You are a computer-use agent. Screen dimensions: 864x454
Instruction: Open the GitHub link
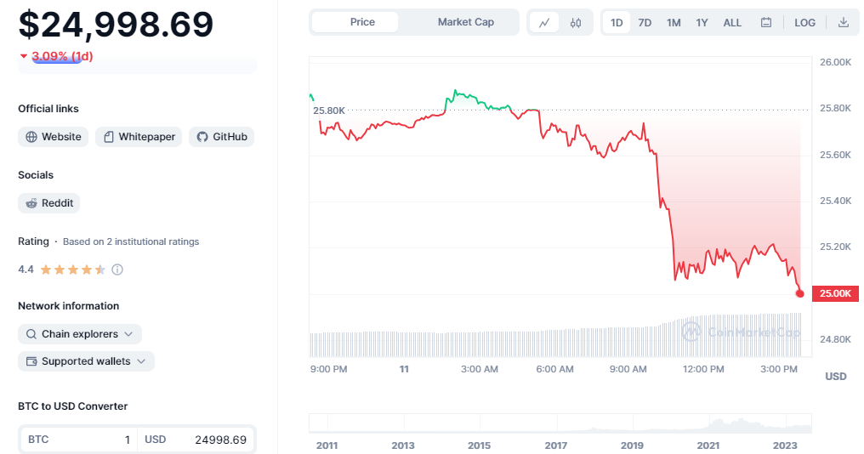(221, 137)
